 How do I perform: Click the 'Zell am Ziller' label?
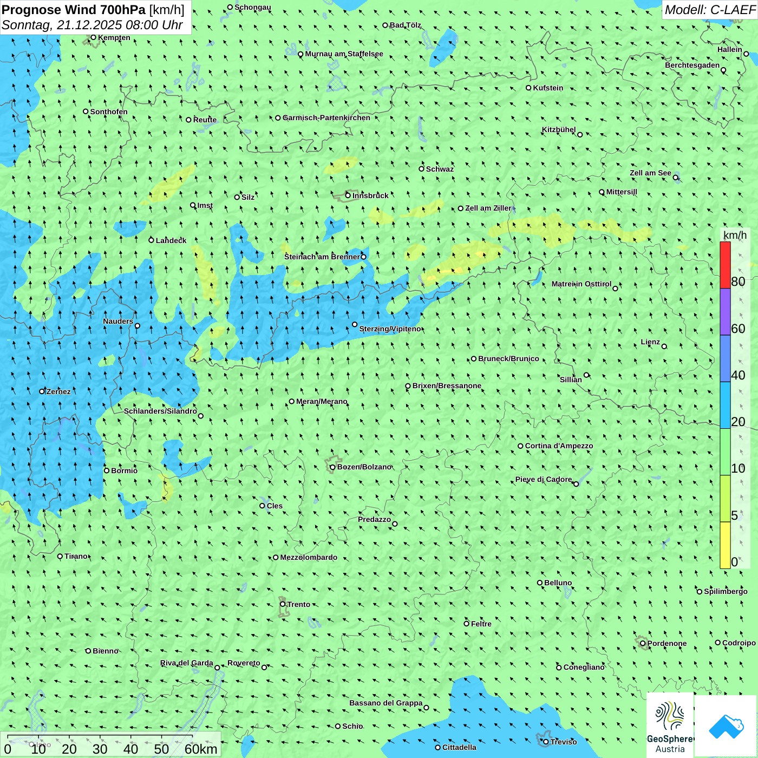[x=488, y=208]
